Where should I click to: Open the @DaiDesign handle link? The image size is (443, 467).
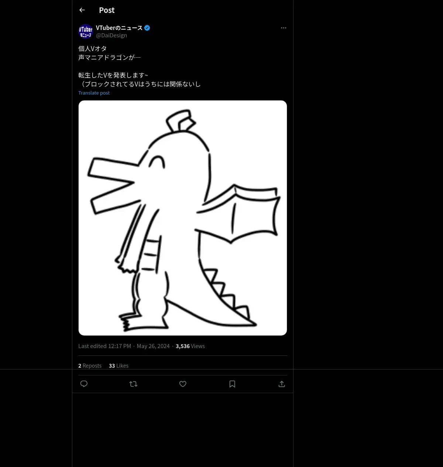click(x=111, y=35)
